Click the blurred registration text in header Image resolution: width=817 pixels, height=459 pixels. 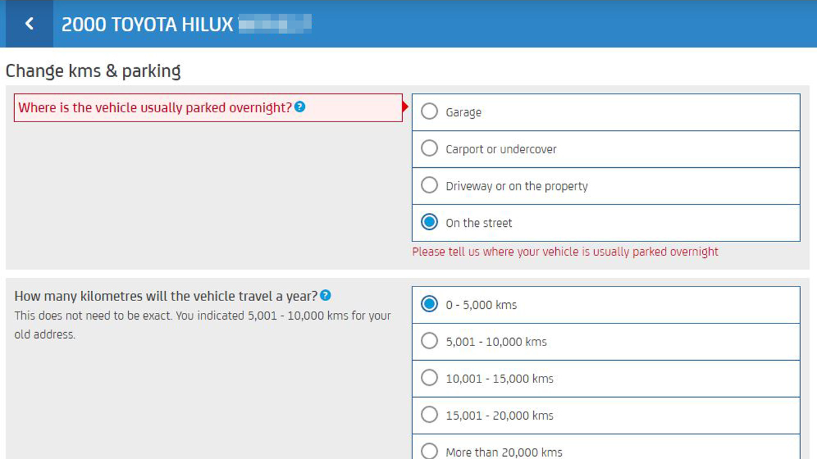point(275,24)
